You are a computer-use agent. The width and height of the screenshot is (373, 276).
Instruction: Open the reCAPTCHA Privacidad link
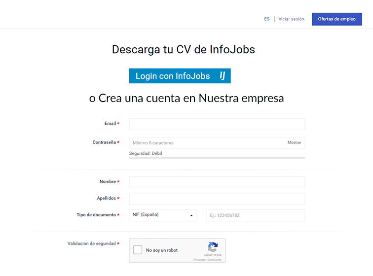point(199,260)
